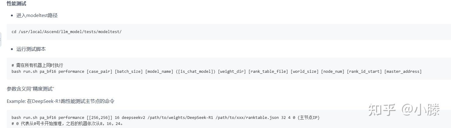Click the cd /usr/local/Ascend command code block
Viewport: 451px width, 128px height.
[66, 32]
